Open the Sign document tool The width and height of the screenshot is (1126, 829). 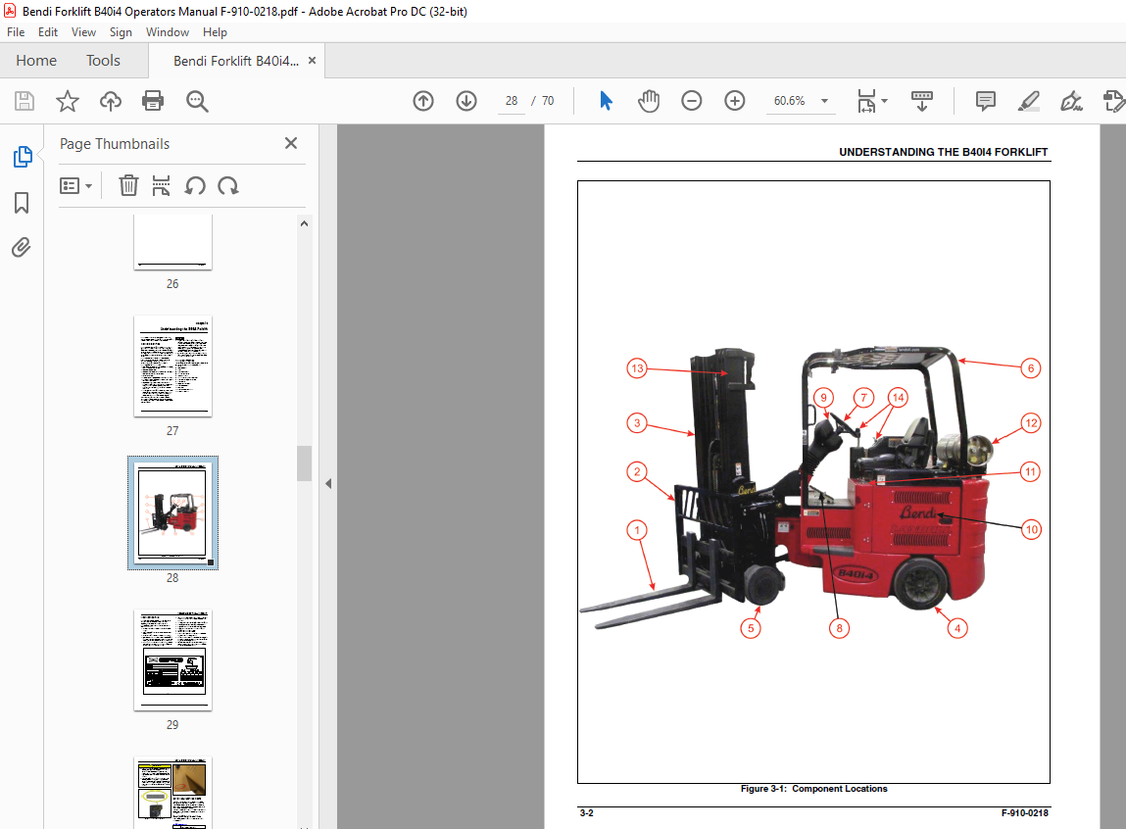point(1071,101)
